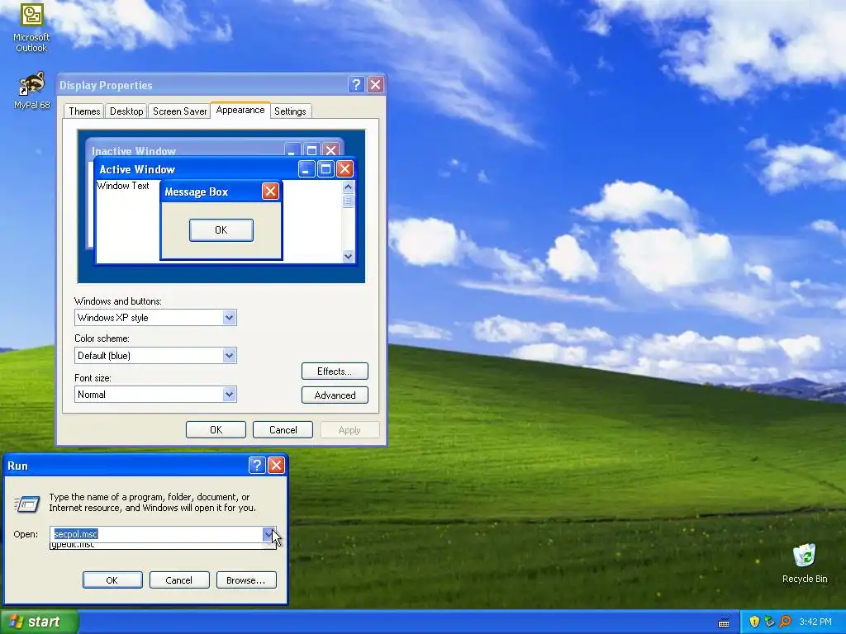Click the preview Active Window close icon

[345, 169]
